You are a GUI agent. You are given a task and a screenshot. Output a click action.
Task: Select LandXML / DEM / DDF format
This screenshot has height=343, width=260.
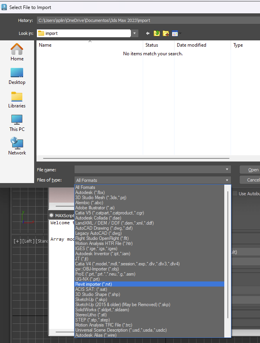(x=150, y=223)
